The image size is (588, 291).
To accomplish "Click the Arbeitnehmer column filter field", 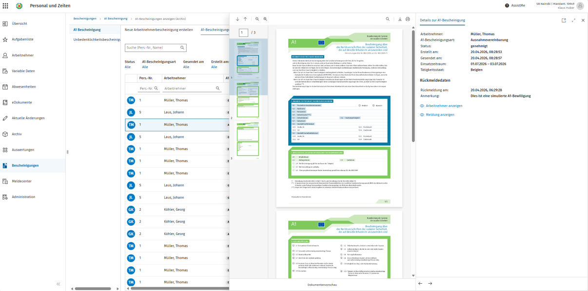I will click(193, 89).
